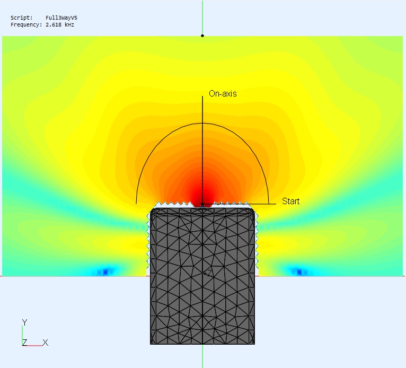Click the 'Frequency: 2.618 kHz' text
This screenshot has height=368, width=406.
point(42,24)
